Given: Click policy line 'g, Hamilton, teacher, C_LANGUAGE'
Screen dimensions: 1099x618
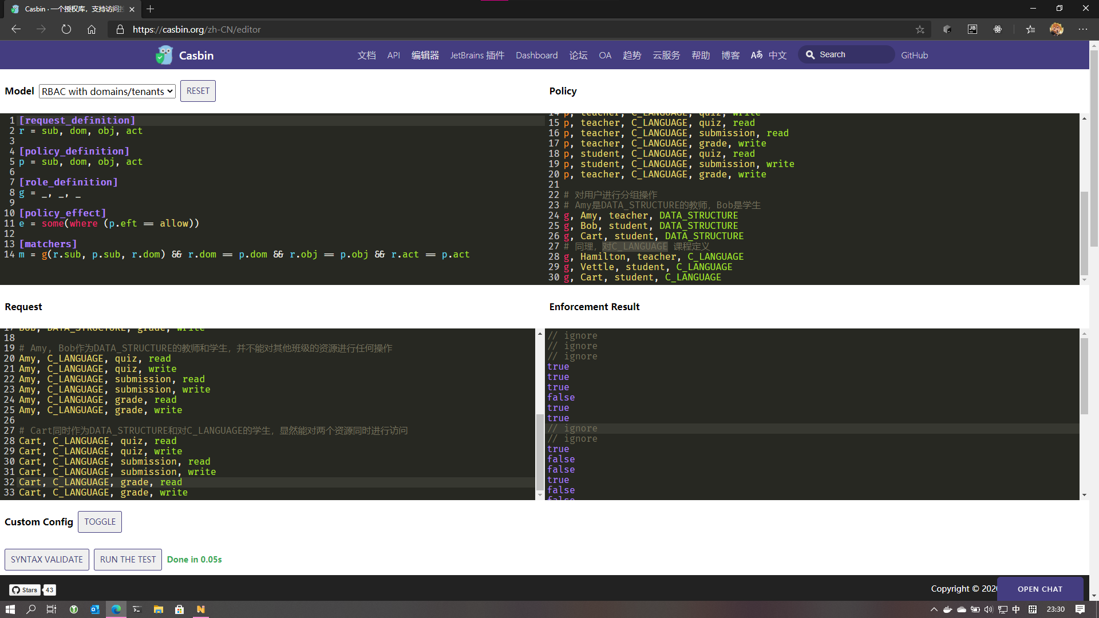Looking at the screenshot, I should click(654, 257).
